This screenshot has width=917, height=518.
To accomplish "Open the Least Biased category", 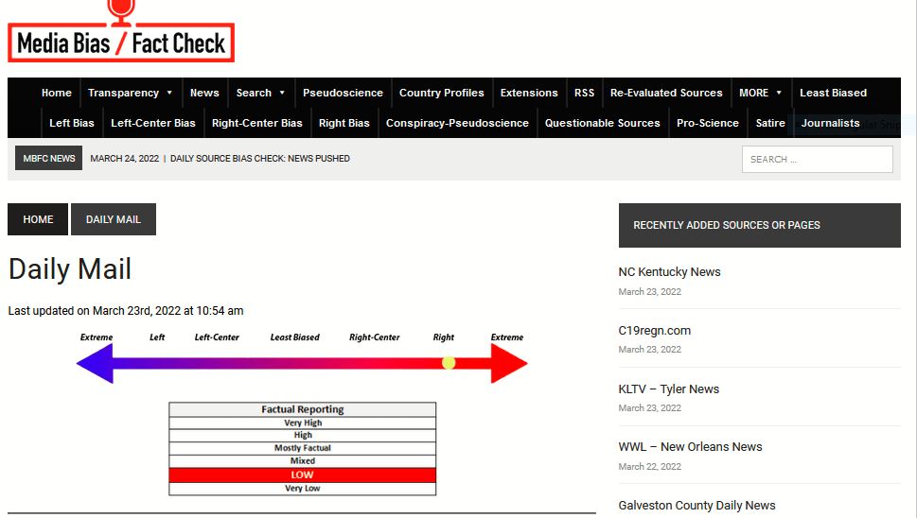I will [833, 93].
